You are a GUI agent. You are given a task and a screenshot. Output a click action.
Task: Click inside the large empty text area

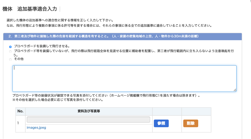pos(124,78)
